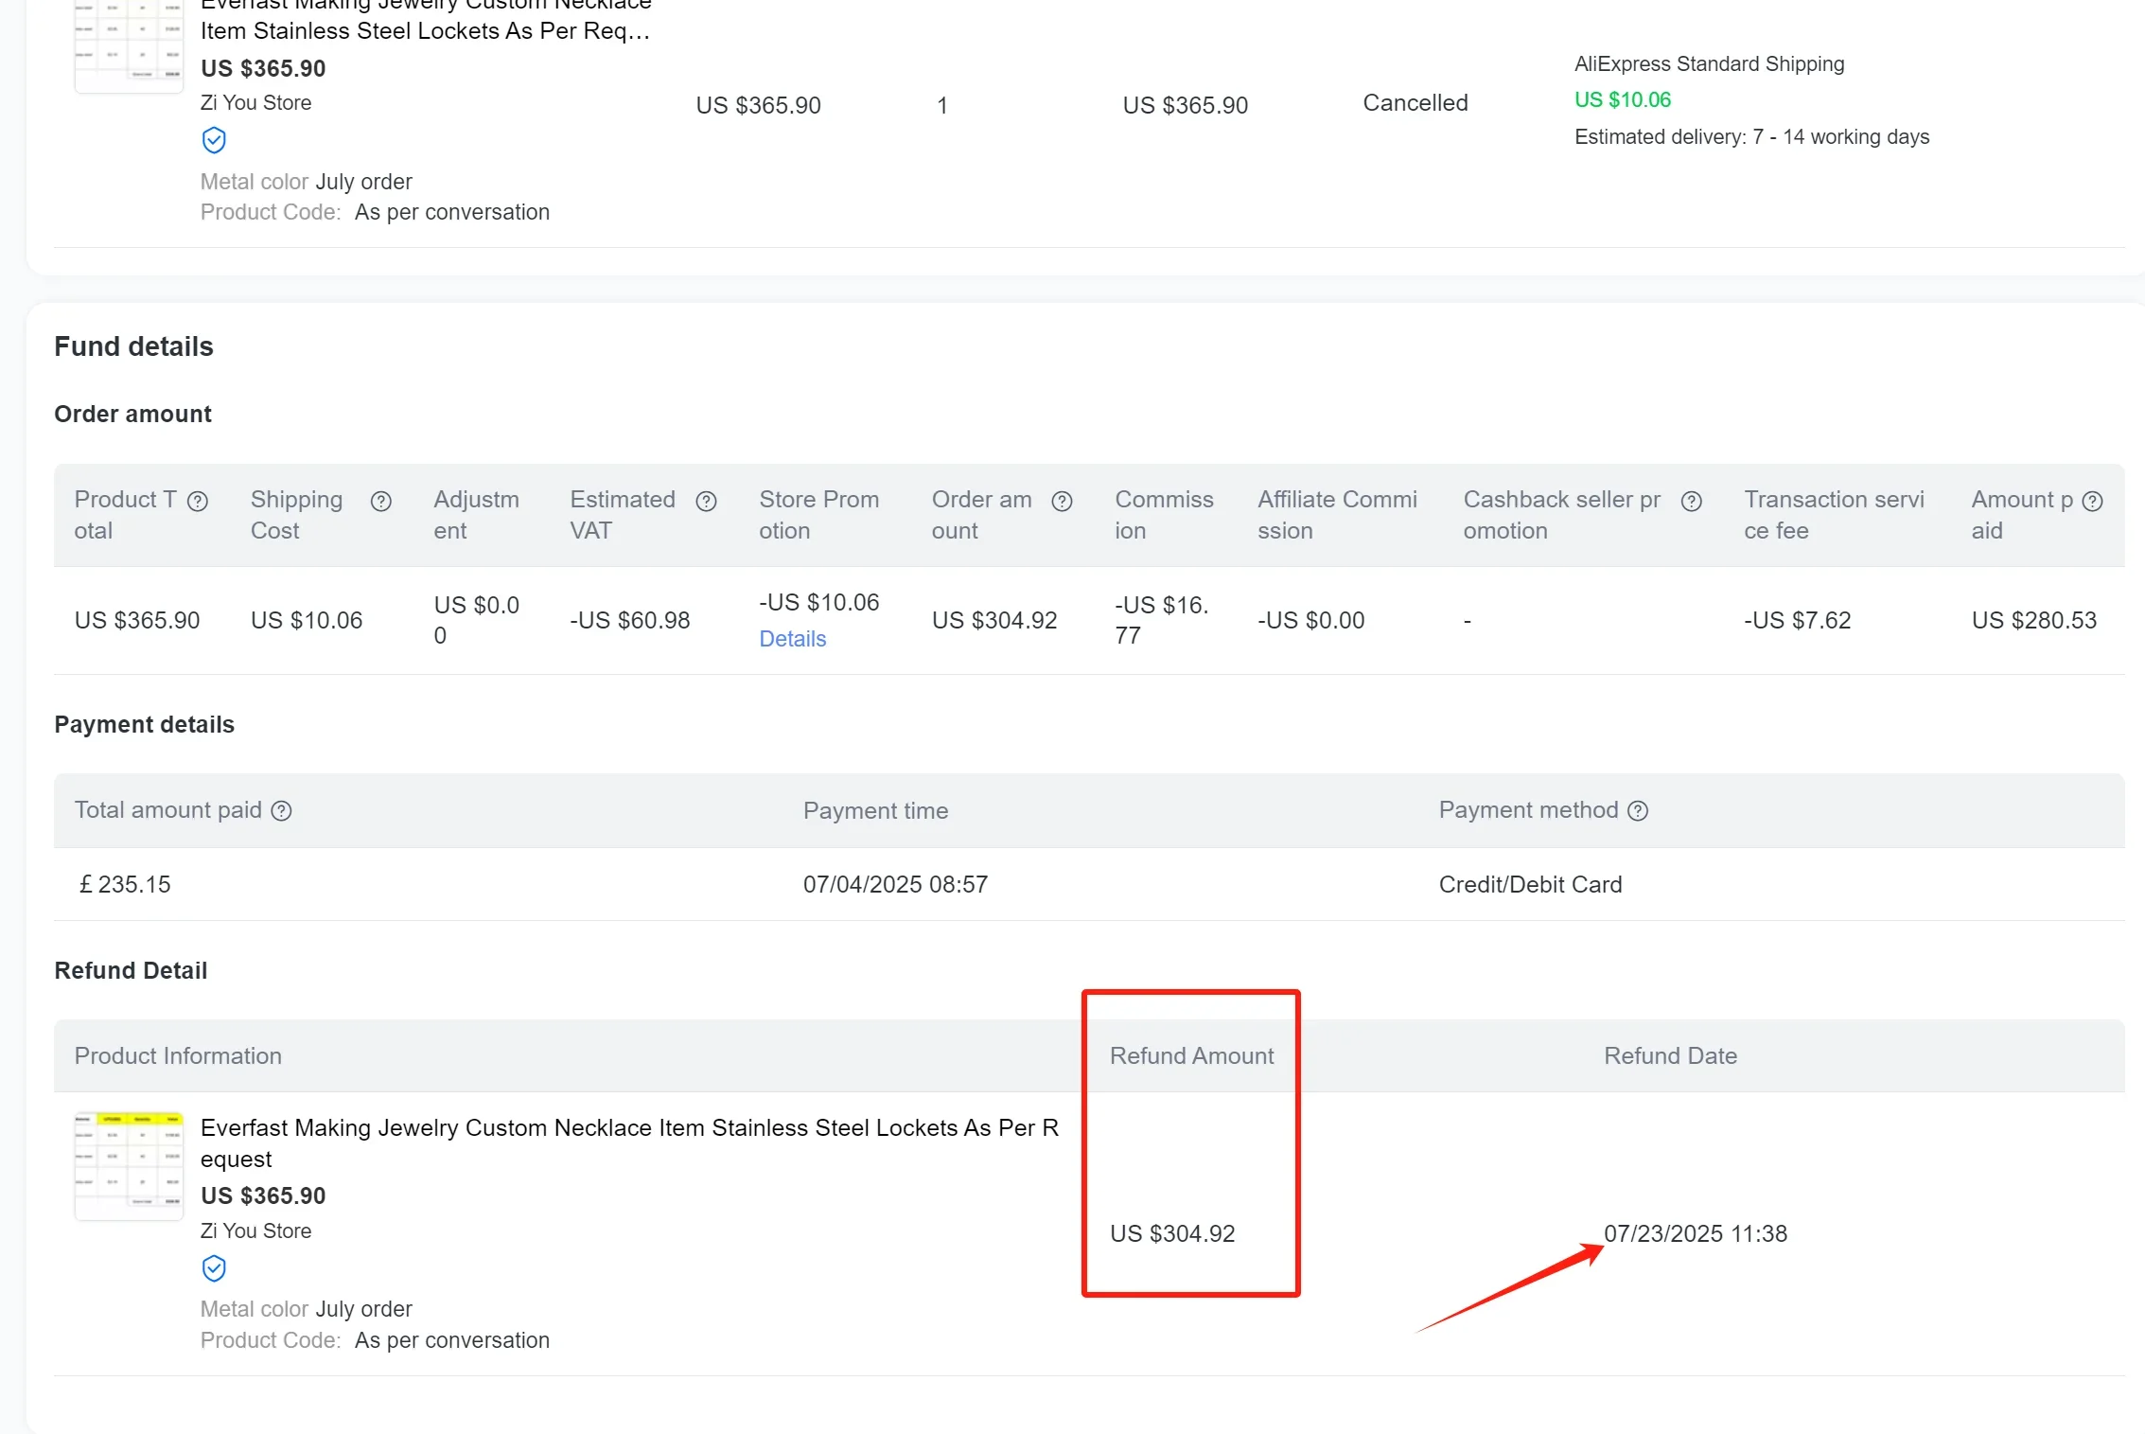Click the product thumbnail in Refund Detail
This screenshot has height=1434, width=2145.
click(129, 1166)
